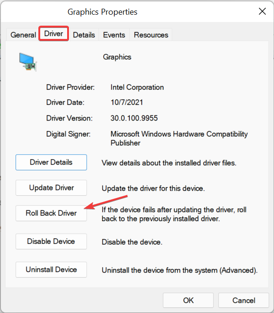This screenshot has height=313, width=274.
Task: Close the Graphics Properties window
Action: 262,11
